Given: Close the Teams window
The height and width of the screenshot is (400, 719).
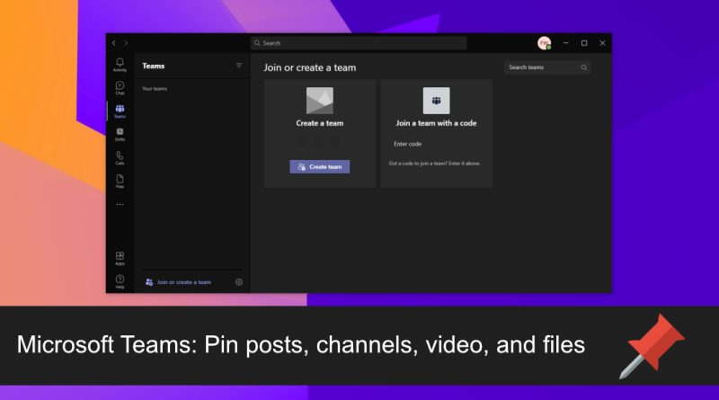Looking at the screenshot, I should point(602,43).
